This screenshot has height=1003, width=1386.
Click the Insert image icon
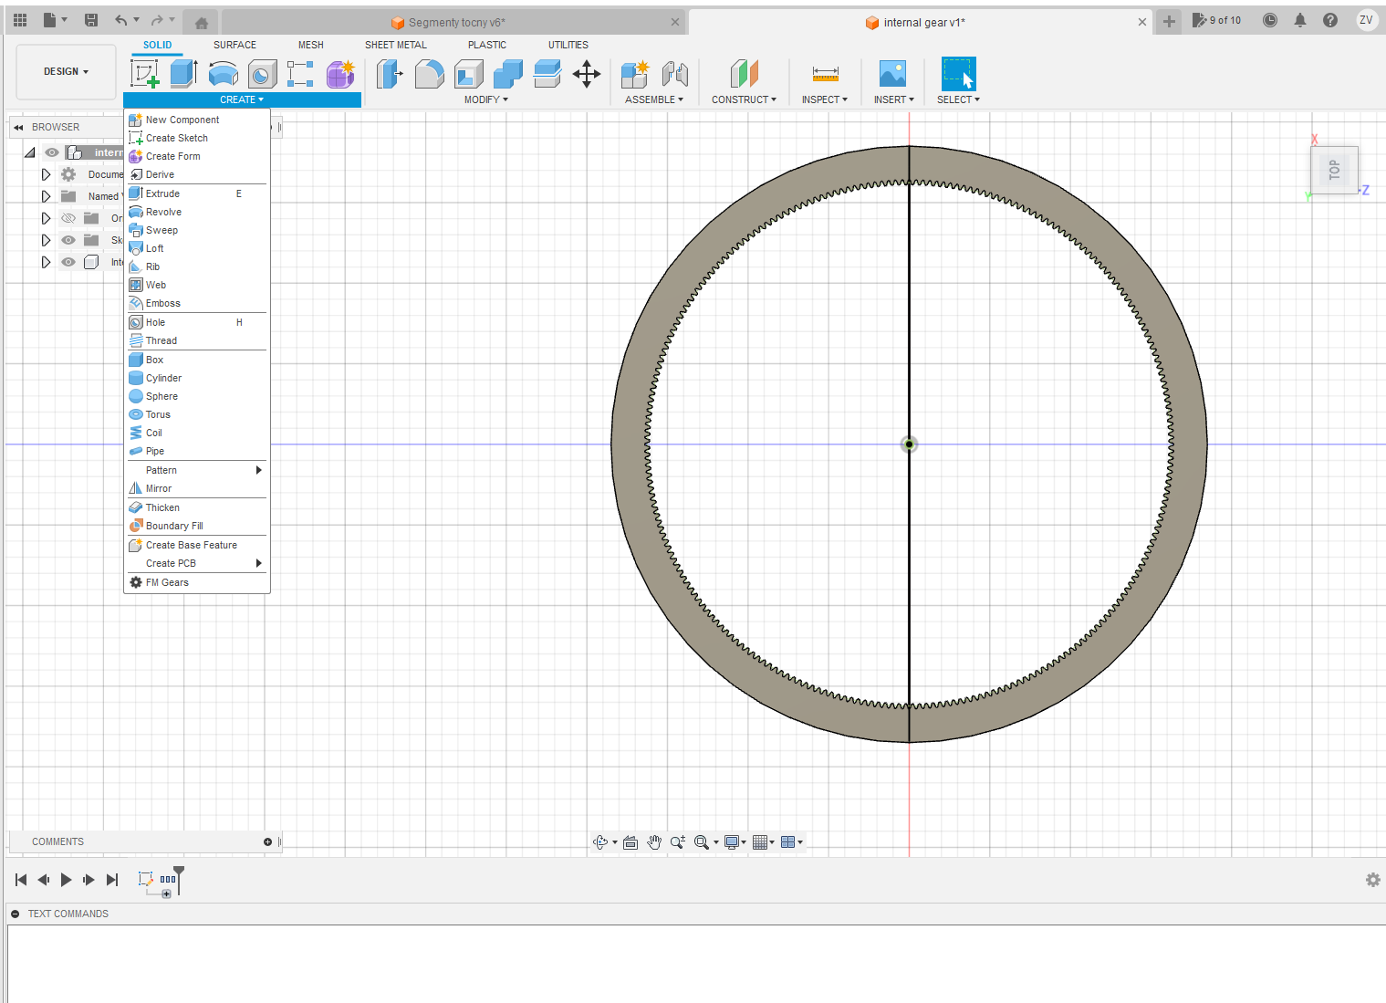click(891, 74)
